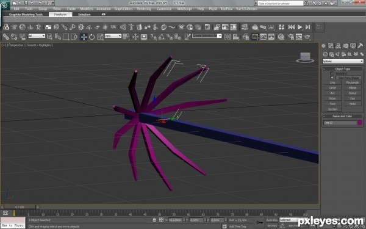
Task: Click the Circle shape button
Action: click(332, 88)
